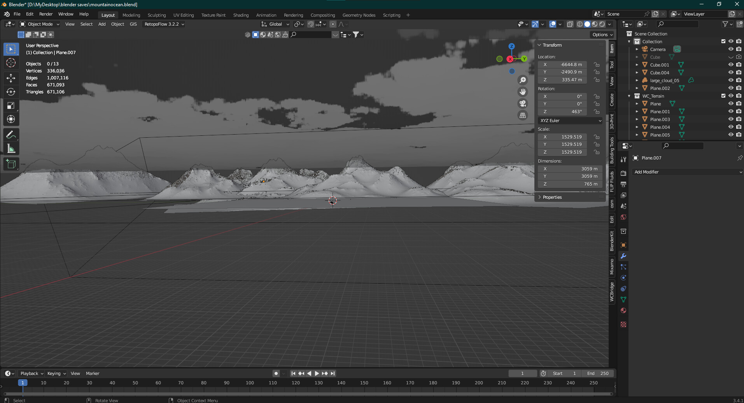Image resolution: width=744 pixels, height=403 pixels.
Task: Uncheck the WC_Terrain collection checkbox
Action: click(723, 95)
